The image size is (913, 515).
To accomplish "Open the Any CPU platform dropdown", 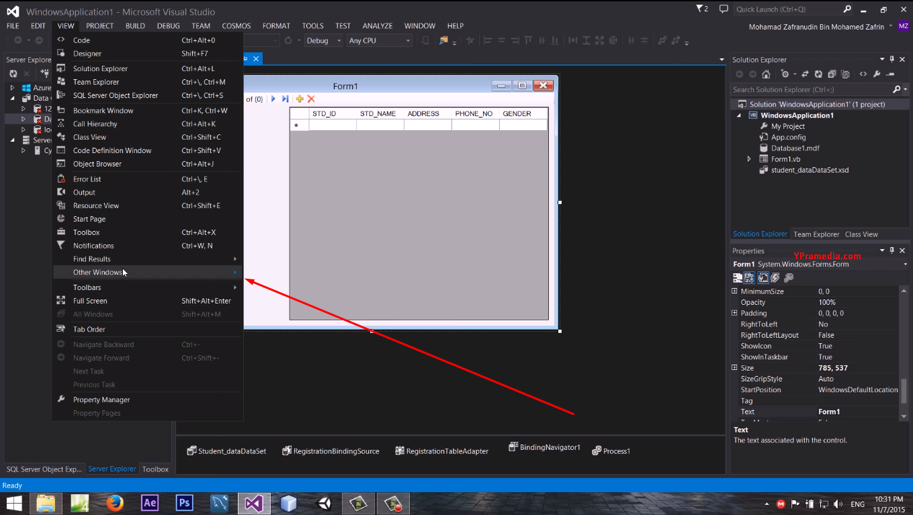I will [408, 40].
